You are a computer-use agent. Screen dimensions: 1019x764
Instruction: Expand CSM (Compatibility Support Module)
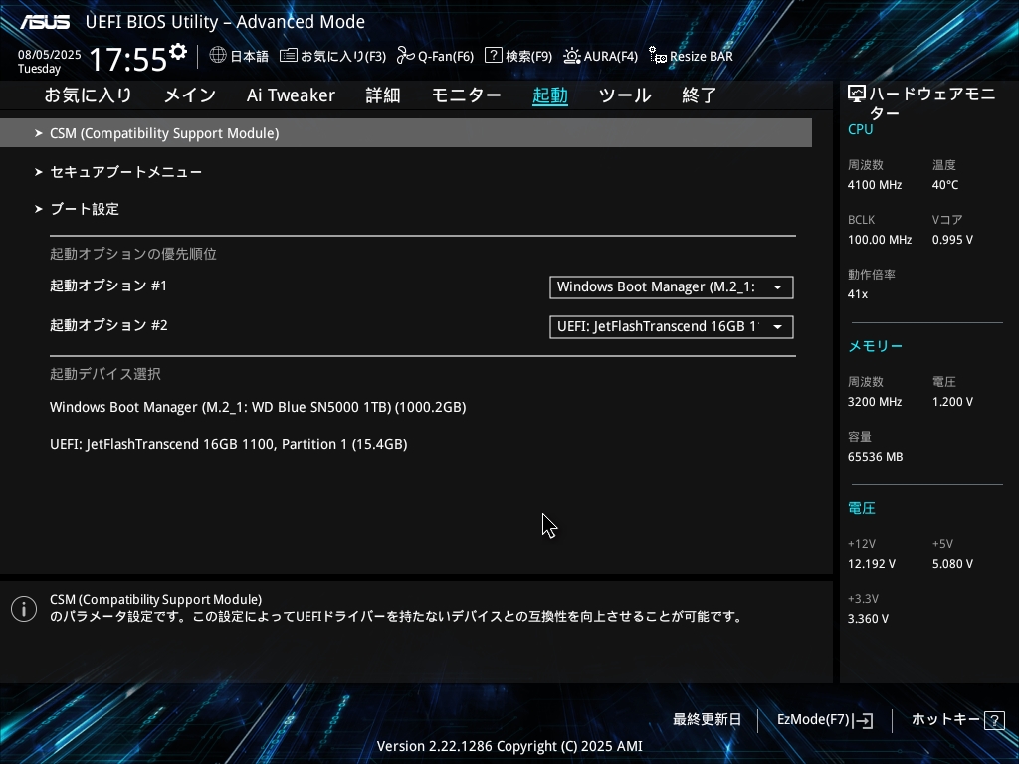(x=406, y=133)
